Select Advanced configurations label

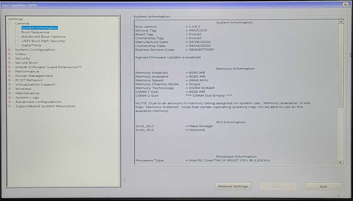click(x=38, y=102)
